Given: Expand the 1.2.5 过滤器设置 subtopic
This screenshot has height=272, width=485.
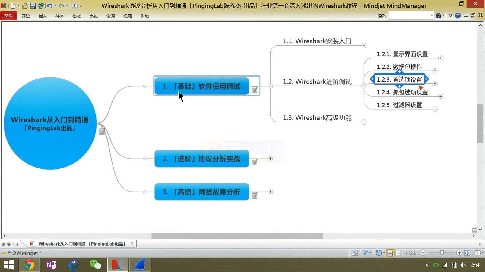Looking at the screenshot, I should coord(435,109).
